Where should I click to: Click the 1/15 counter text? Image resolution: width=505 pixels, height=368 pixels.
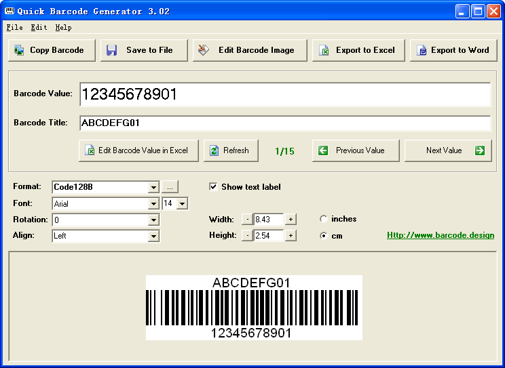pos(284,151)
